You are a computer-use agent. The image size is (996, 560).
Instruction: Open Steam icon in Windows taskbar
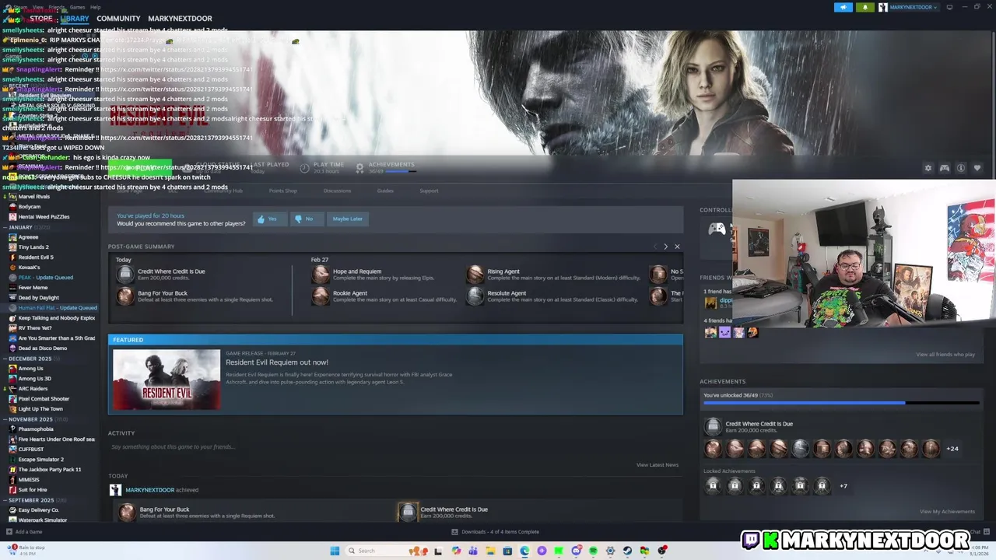[627, 551]
